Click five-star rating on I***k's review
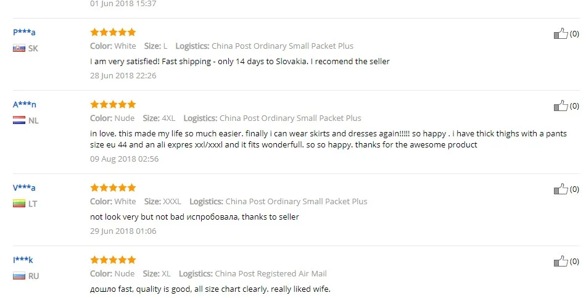The image size is (586, 298). 113,260
